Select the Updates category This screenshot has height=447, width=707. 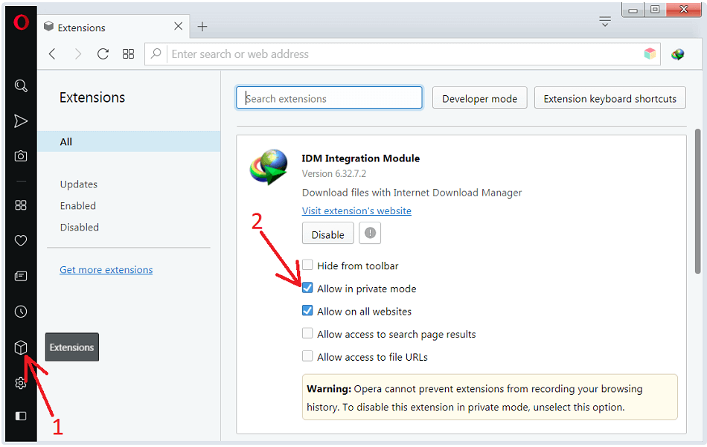79,184
